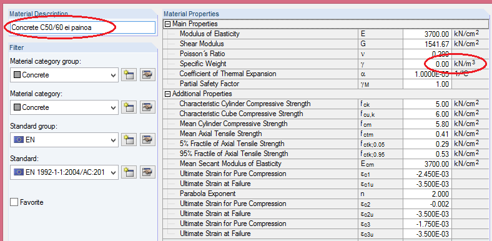
Task: Click the Parabola Exponent row label
Action: (x=208, y=194)
